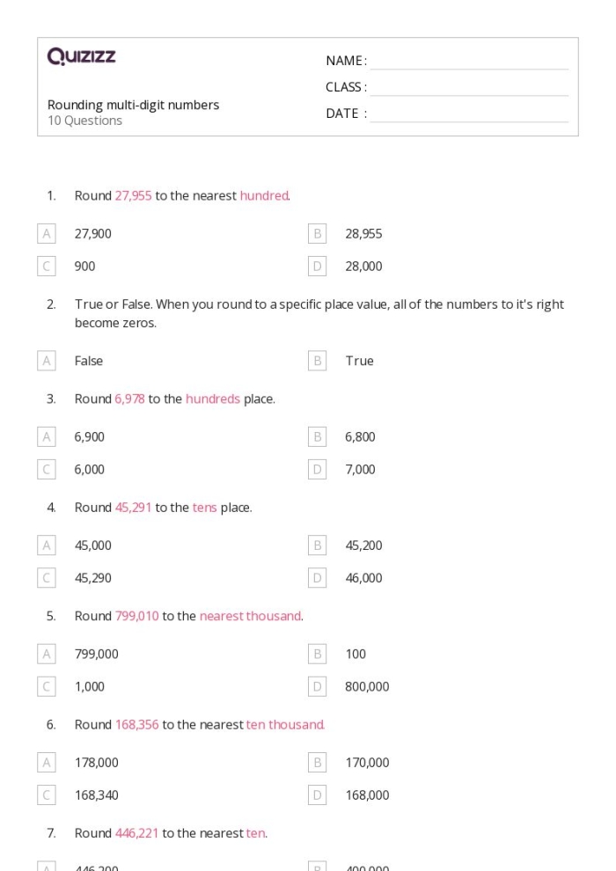Viewport: 616px width, 871px height.
Task: Check box B next to 170,000
Action: [x=317, y=763]
